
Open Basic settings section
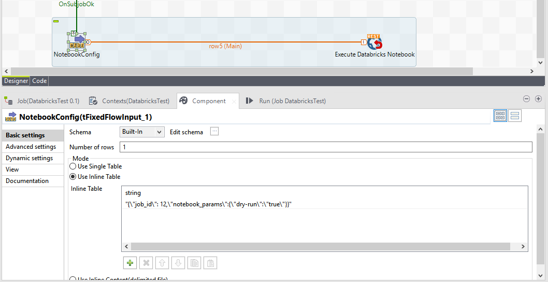[33, 135]
